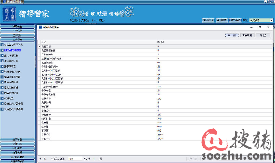Click the dotted-outline query button in report toolbar
This screenshot has width=275, height=163.
click(x=232, y=35)
